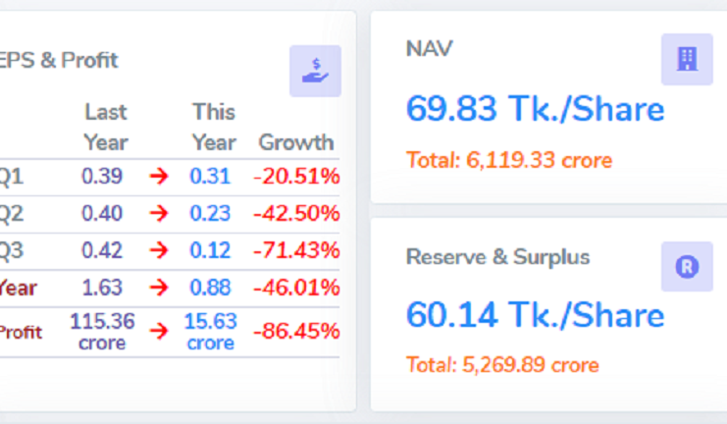The image size is (727, 424).
Task: Select the EPS & Profit card heading
Action: (59, 60)
